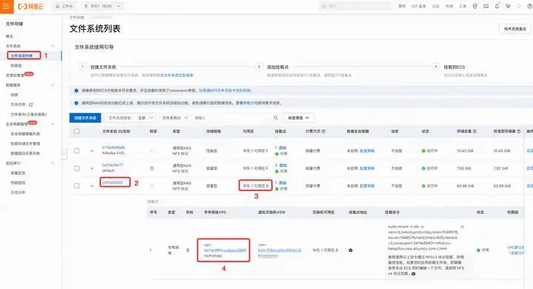Screen dimensions: 533x289
Task: Open 工单 menu in top bar
Action: pos(462,6)
